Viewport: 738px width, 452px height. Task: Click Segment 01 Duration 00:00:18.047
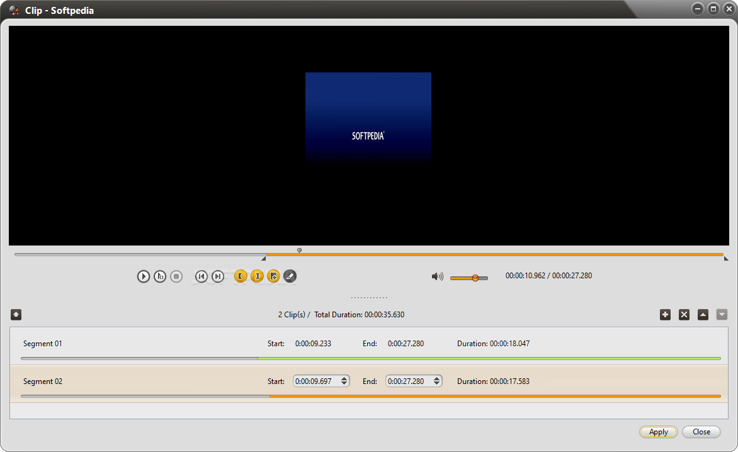point(493,344)
